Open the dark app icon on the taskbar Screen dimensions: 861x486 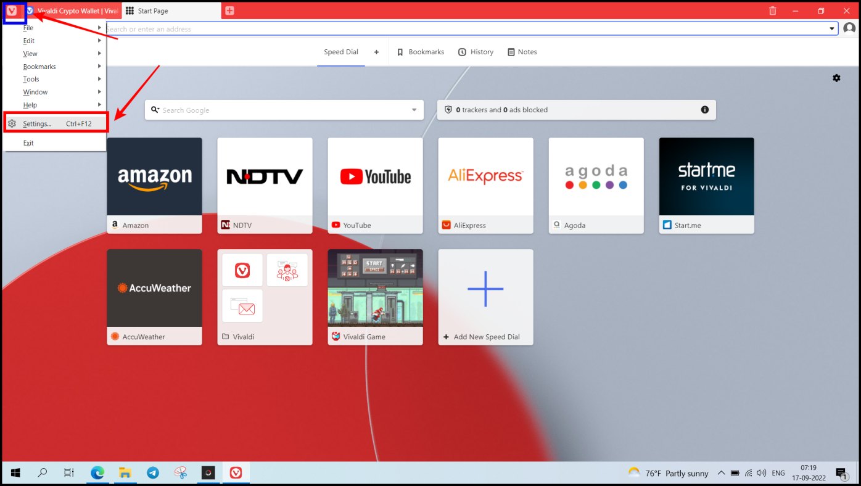pyautogui.click(x=208, y=473)
